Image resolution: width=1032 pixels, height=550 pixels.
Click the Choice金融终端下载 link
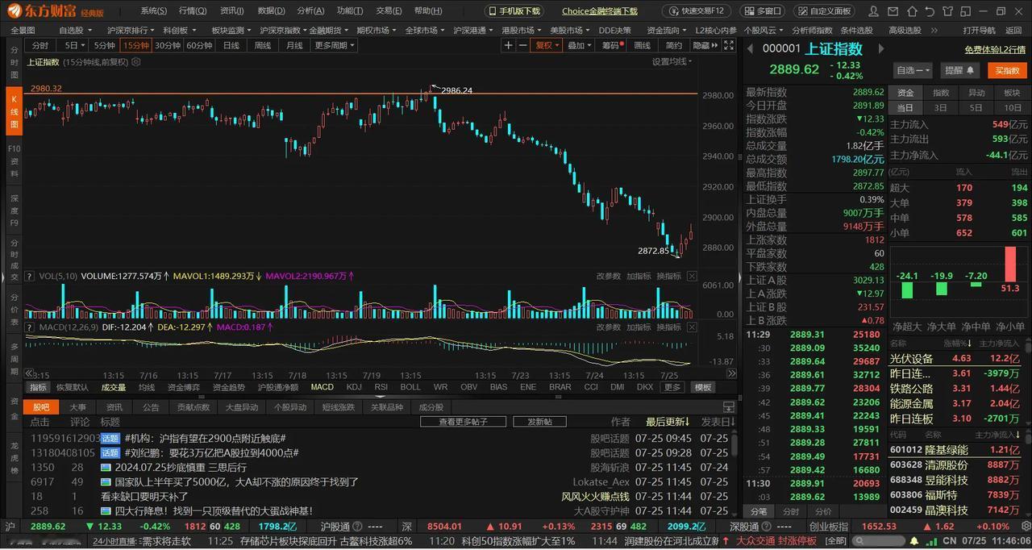pos(599,10)
